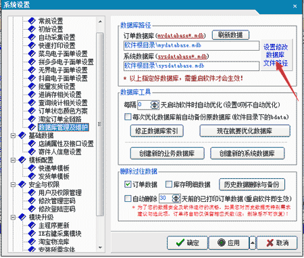This screenshot has width=304, height=258.
Task: Click the icon beside 查询统计相关设置
Action: click(32, 103)
